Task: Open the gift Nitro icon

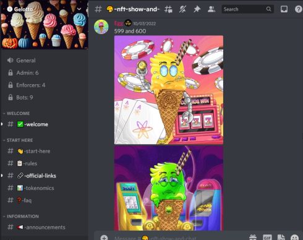Action: tap(253, 238)
